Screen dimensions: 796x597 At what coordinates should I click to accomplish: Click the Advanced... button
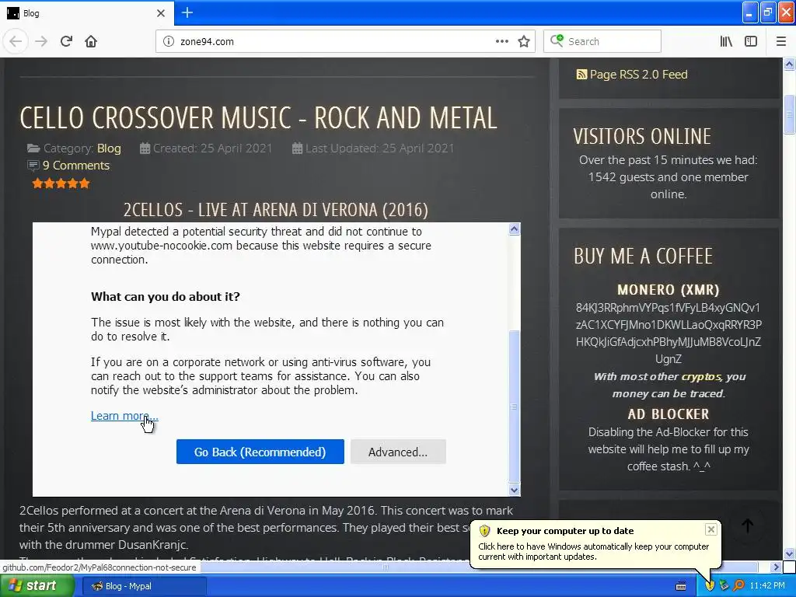point(398,452)
